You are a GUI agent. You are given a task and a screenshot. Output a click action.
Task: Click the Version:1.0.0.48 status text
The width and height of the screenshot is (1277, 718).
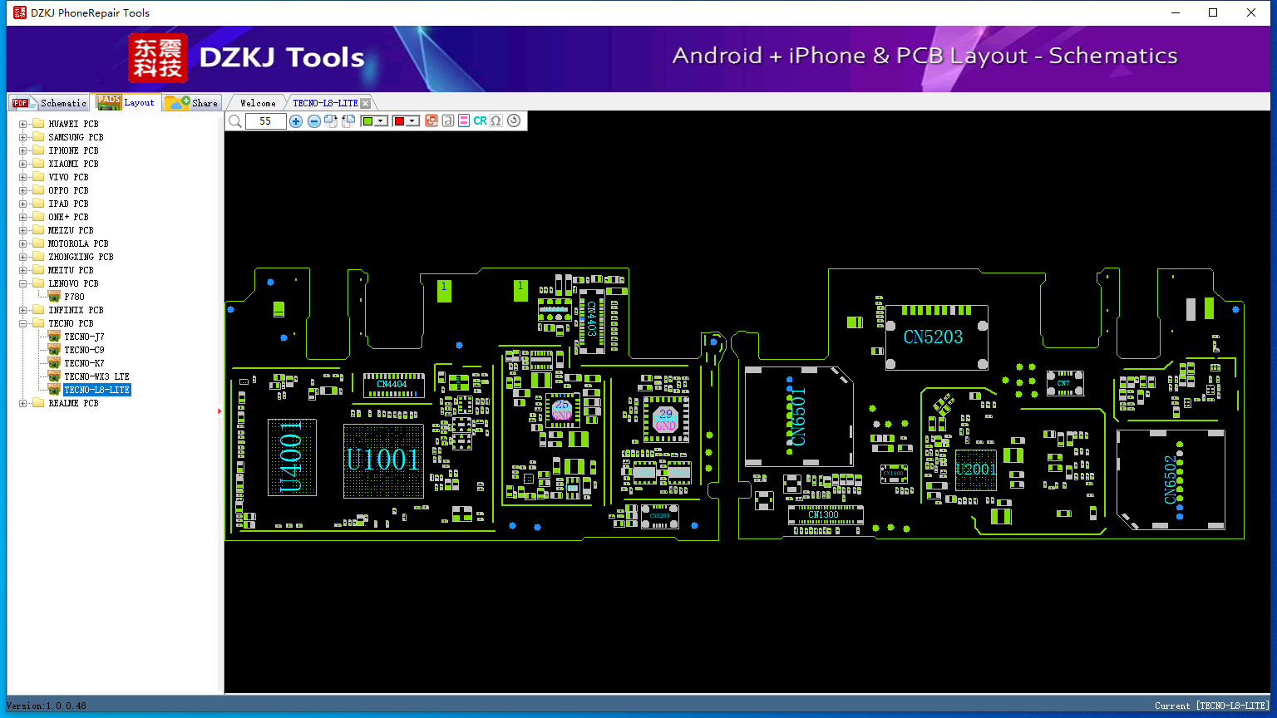point(47,706)
